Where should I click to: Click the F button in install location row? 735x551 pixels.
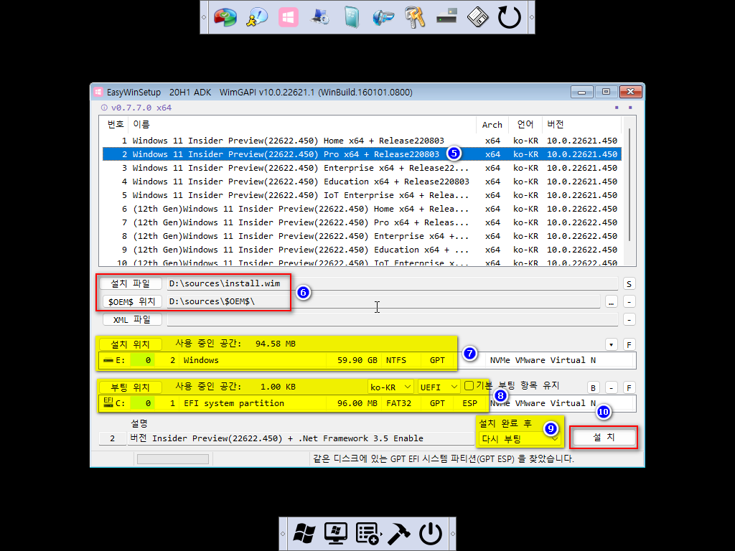click(x=629, y=345)
